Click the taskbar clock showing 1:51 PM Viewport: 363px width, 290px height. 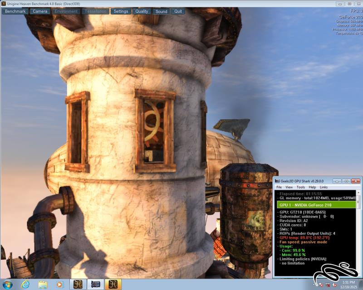pyautogui.click(x=348, y=284)
